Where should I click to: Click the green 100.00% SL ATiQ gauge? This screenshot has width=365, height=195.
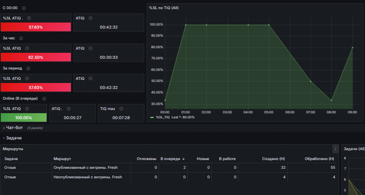[24, 118]
